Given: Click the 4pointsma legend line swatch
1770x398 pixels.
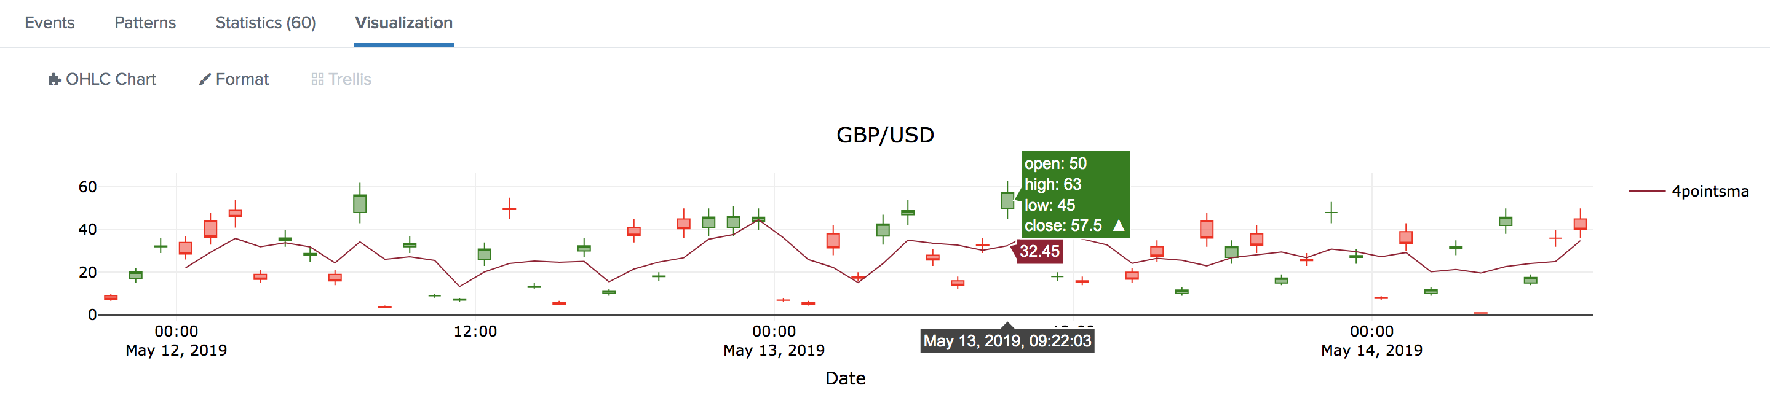Looking at the screenshot, I should [1647, 191].
